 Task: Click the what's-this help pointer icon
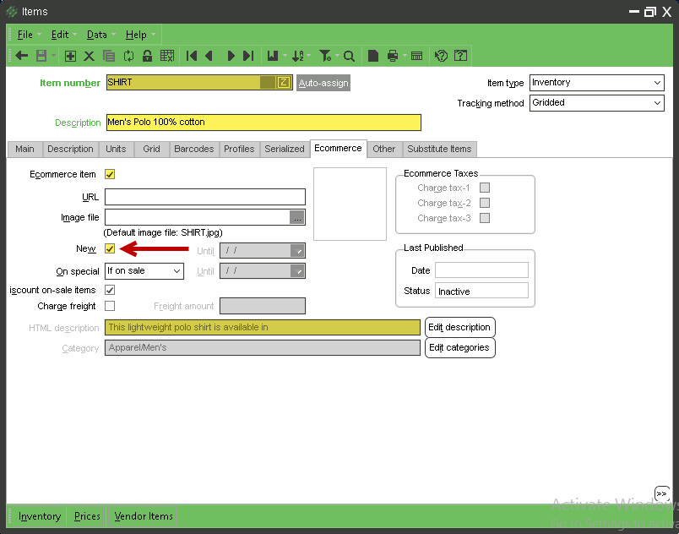(x=441, y=56)
